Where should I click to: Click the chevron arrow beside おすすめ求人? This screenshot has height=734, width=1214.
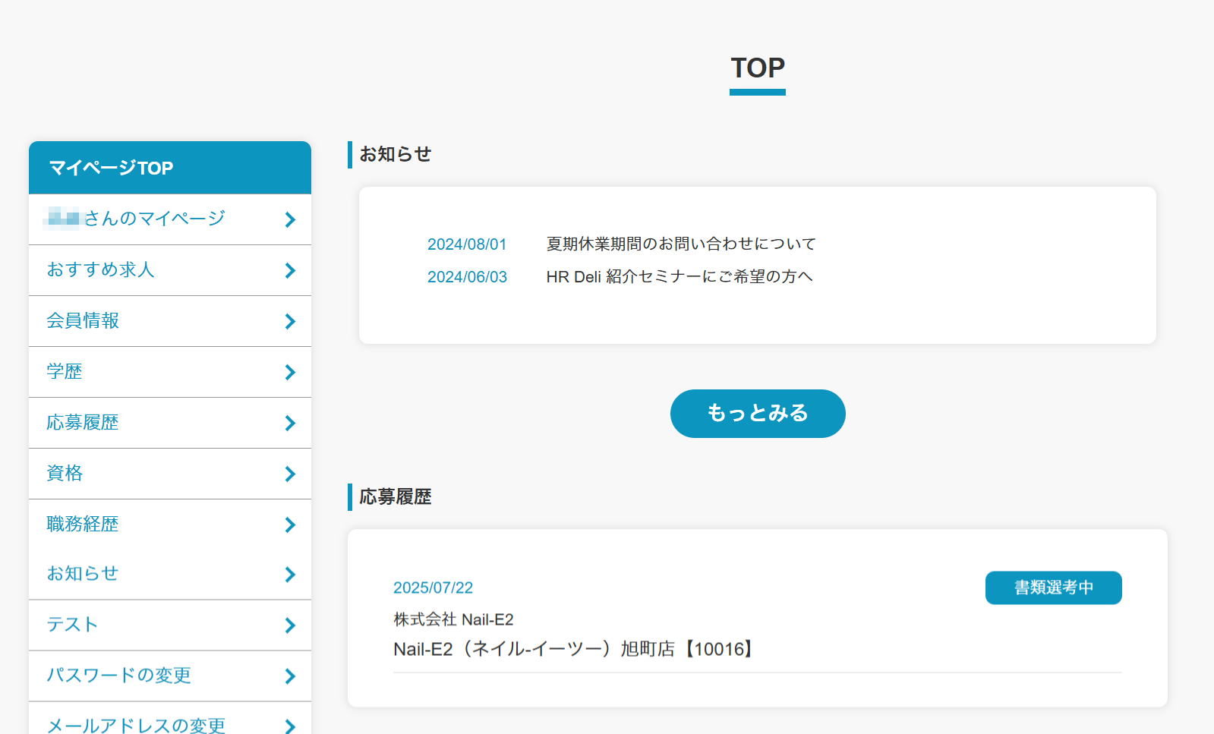[290, 271]
